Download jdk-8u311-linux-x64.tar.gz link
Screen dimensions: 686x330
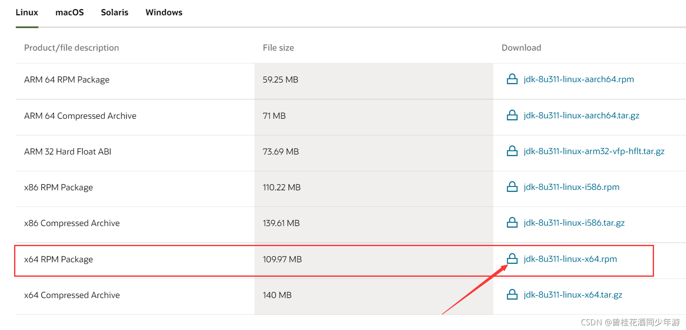[x=573, y=295]
